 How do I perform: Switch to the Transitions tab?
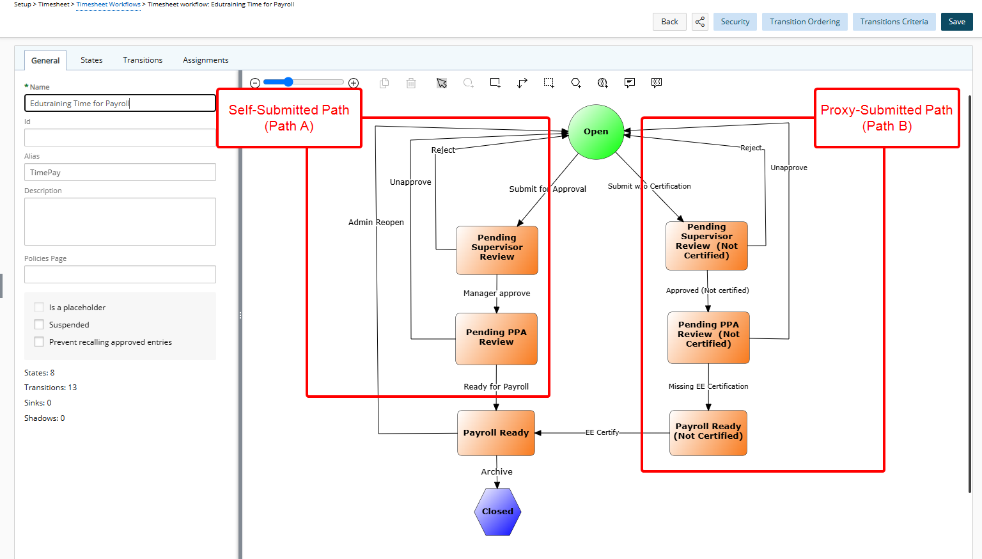coord(143,60)
